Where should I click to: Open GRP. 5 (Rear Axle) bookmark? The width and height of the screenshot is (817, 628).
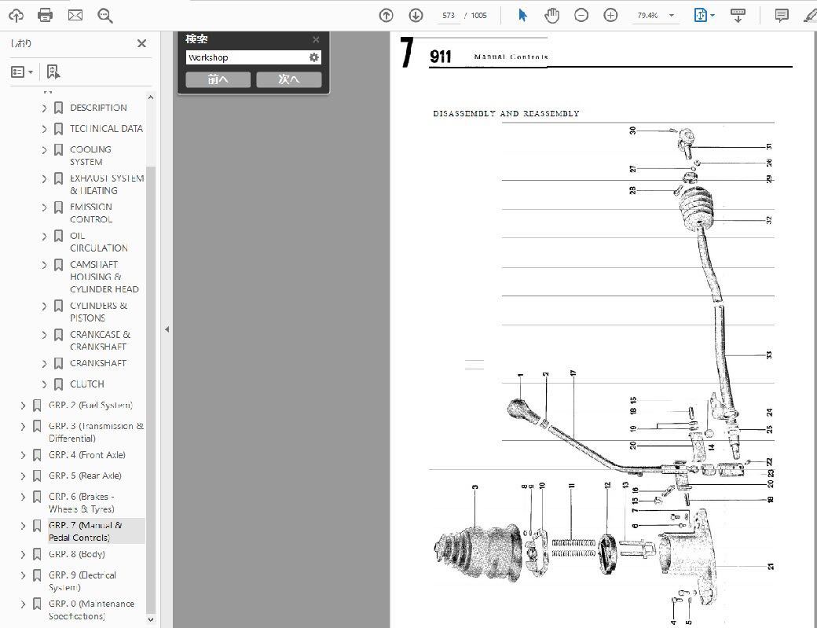pyautogui.click(x=85, y=476)
